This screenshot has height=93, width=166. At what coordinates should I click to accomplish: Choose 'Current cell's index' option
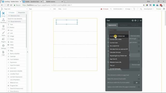(x=119, y=39)
